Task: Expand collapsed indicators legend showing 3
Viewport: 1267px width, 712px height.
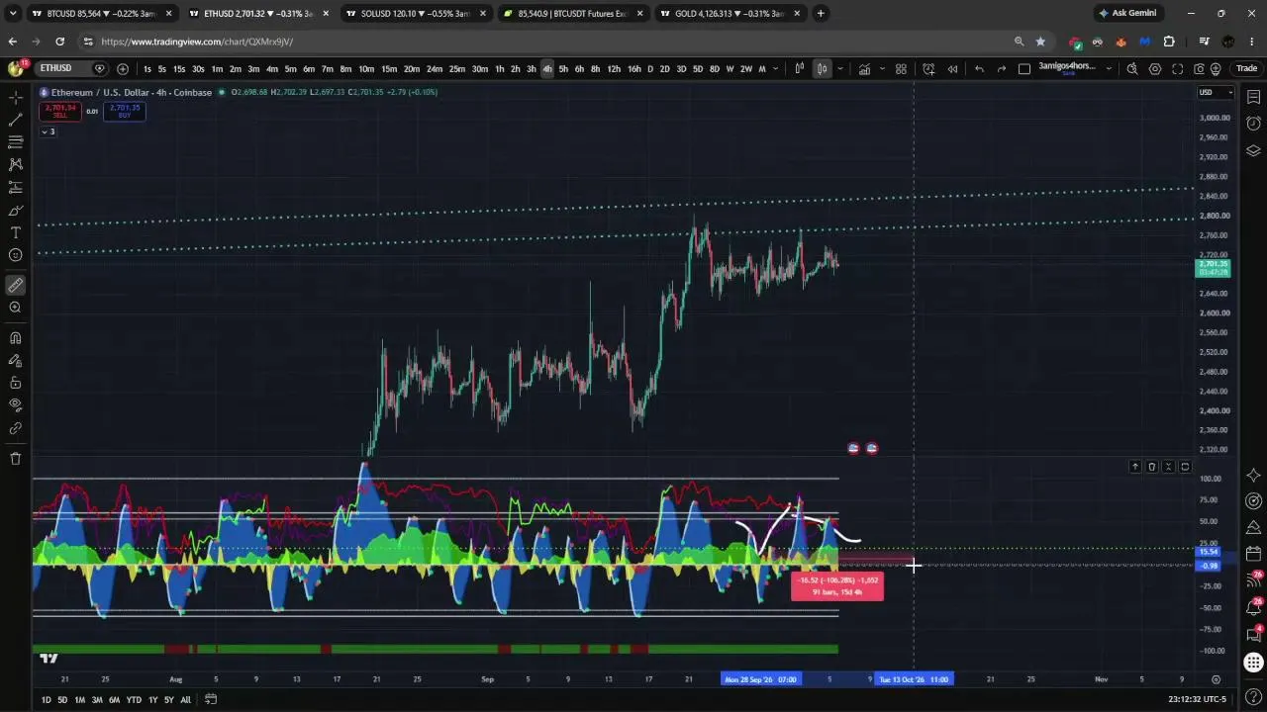Action: [x=48, y=132]
